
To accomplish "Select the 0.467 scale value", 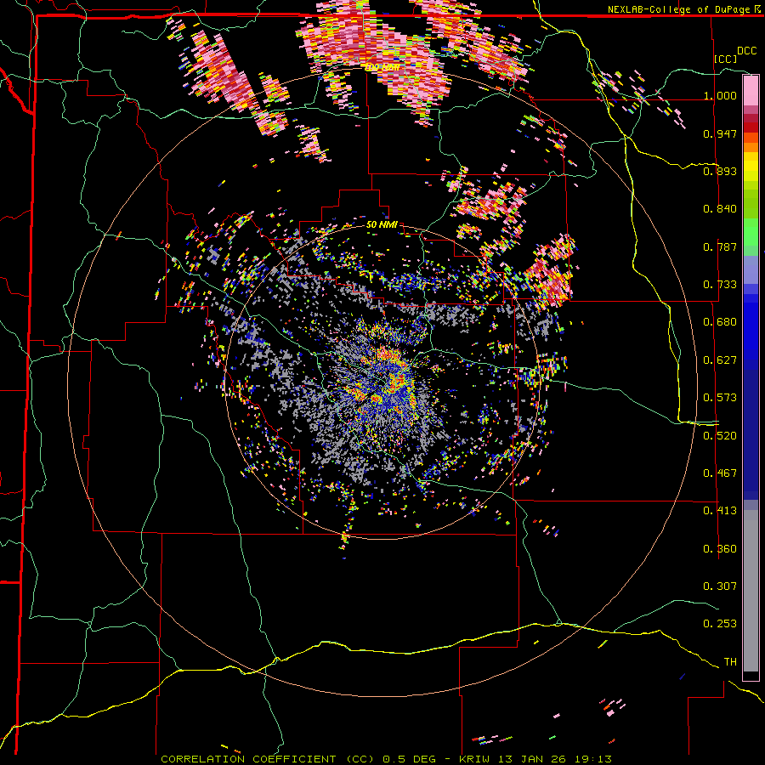I will [720, 473].
